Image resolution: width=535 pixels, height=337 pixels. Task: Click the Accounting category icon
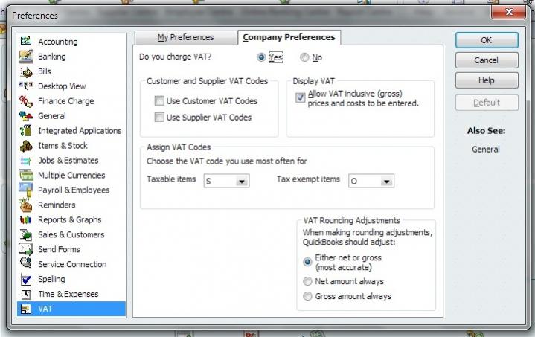(x=26, y=42)
